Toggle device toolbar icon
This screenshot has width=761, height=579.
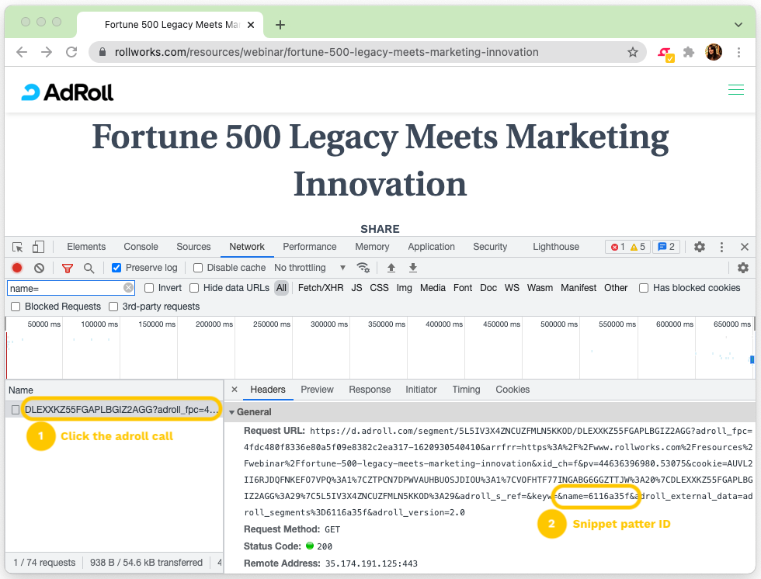(x=39, y=247)
